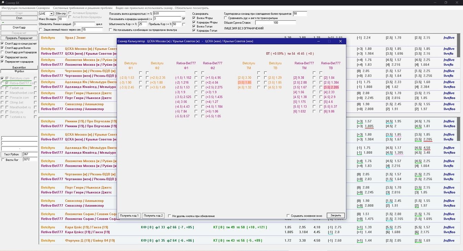Open the LIVE mode dropdown
This screenshot has height=251, width=463.
[x=46, y=13]
